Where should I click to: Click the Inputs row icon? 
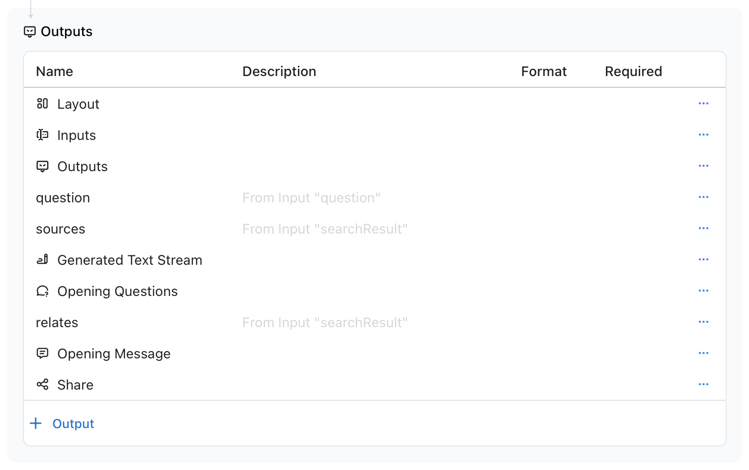(x=42, y=135)
